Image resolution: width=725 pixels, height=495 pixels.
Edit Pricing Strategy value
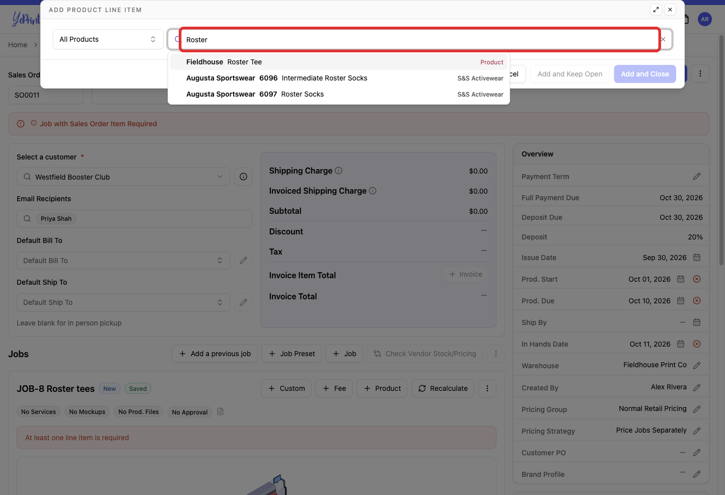(697, 431)
